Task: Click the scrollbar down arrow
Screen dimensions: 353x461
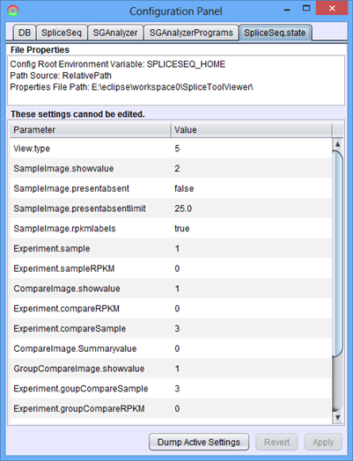Action: coord(338,417)
